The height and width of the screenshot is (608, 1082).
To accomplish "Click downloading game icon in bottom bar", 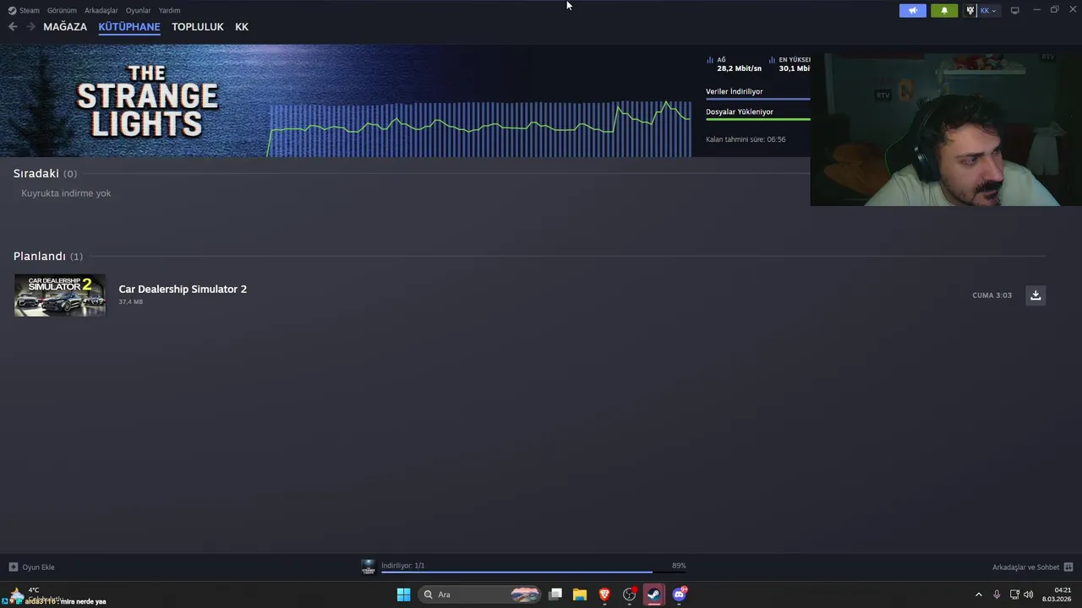I will 368,567.
